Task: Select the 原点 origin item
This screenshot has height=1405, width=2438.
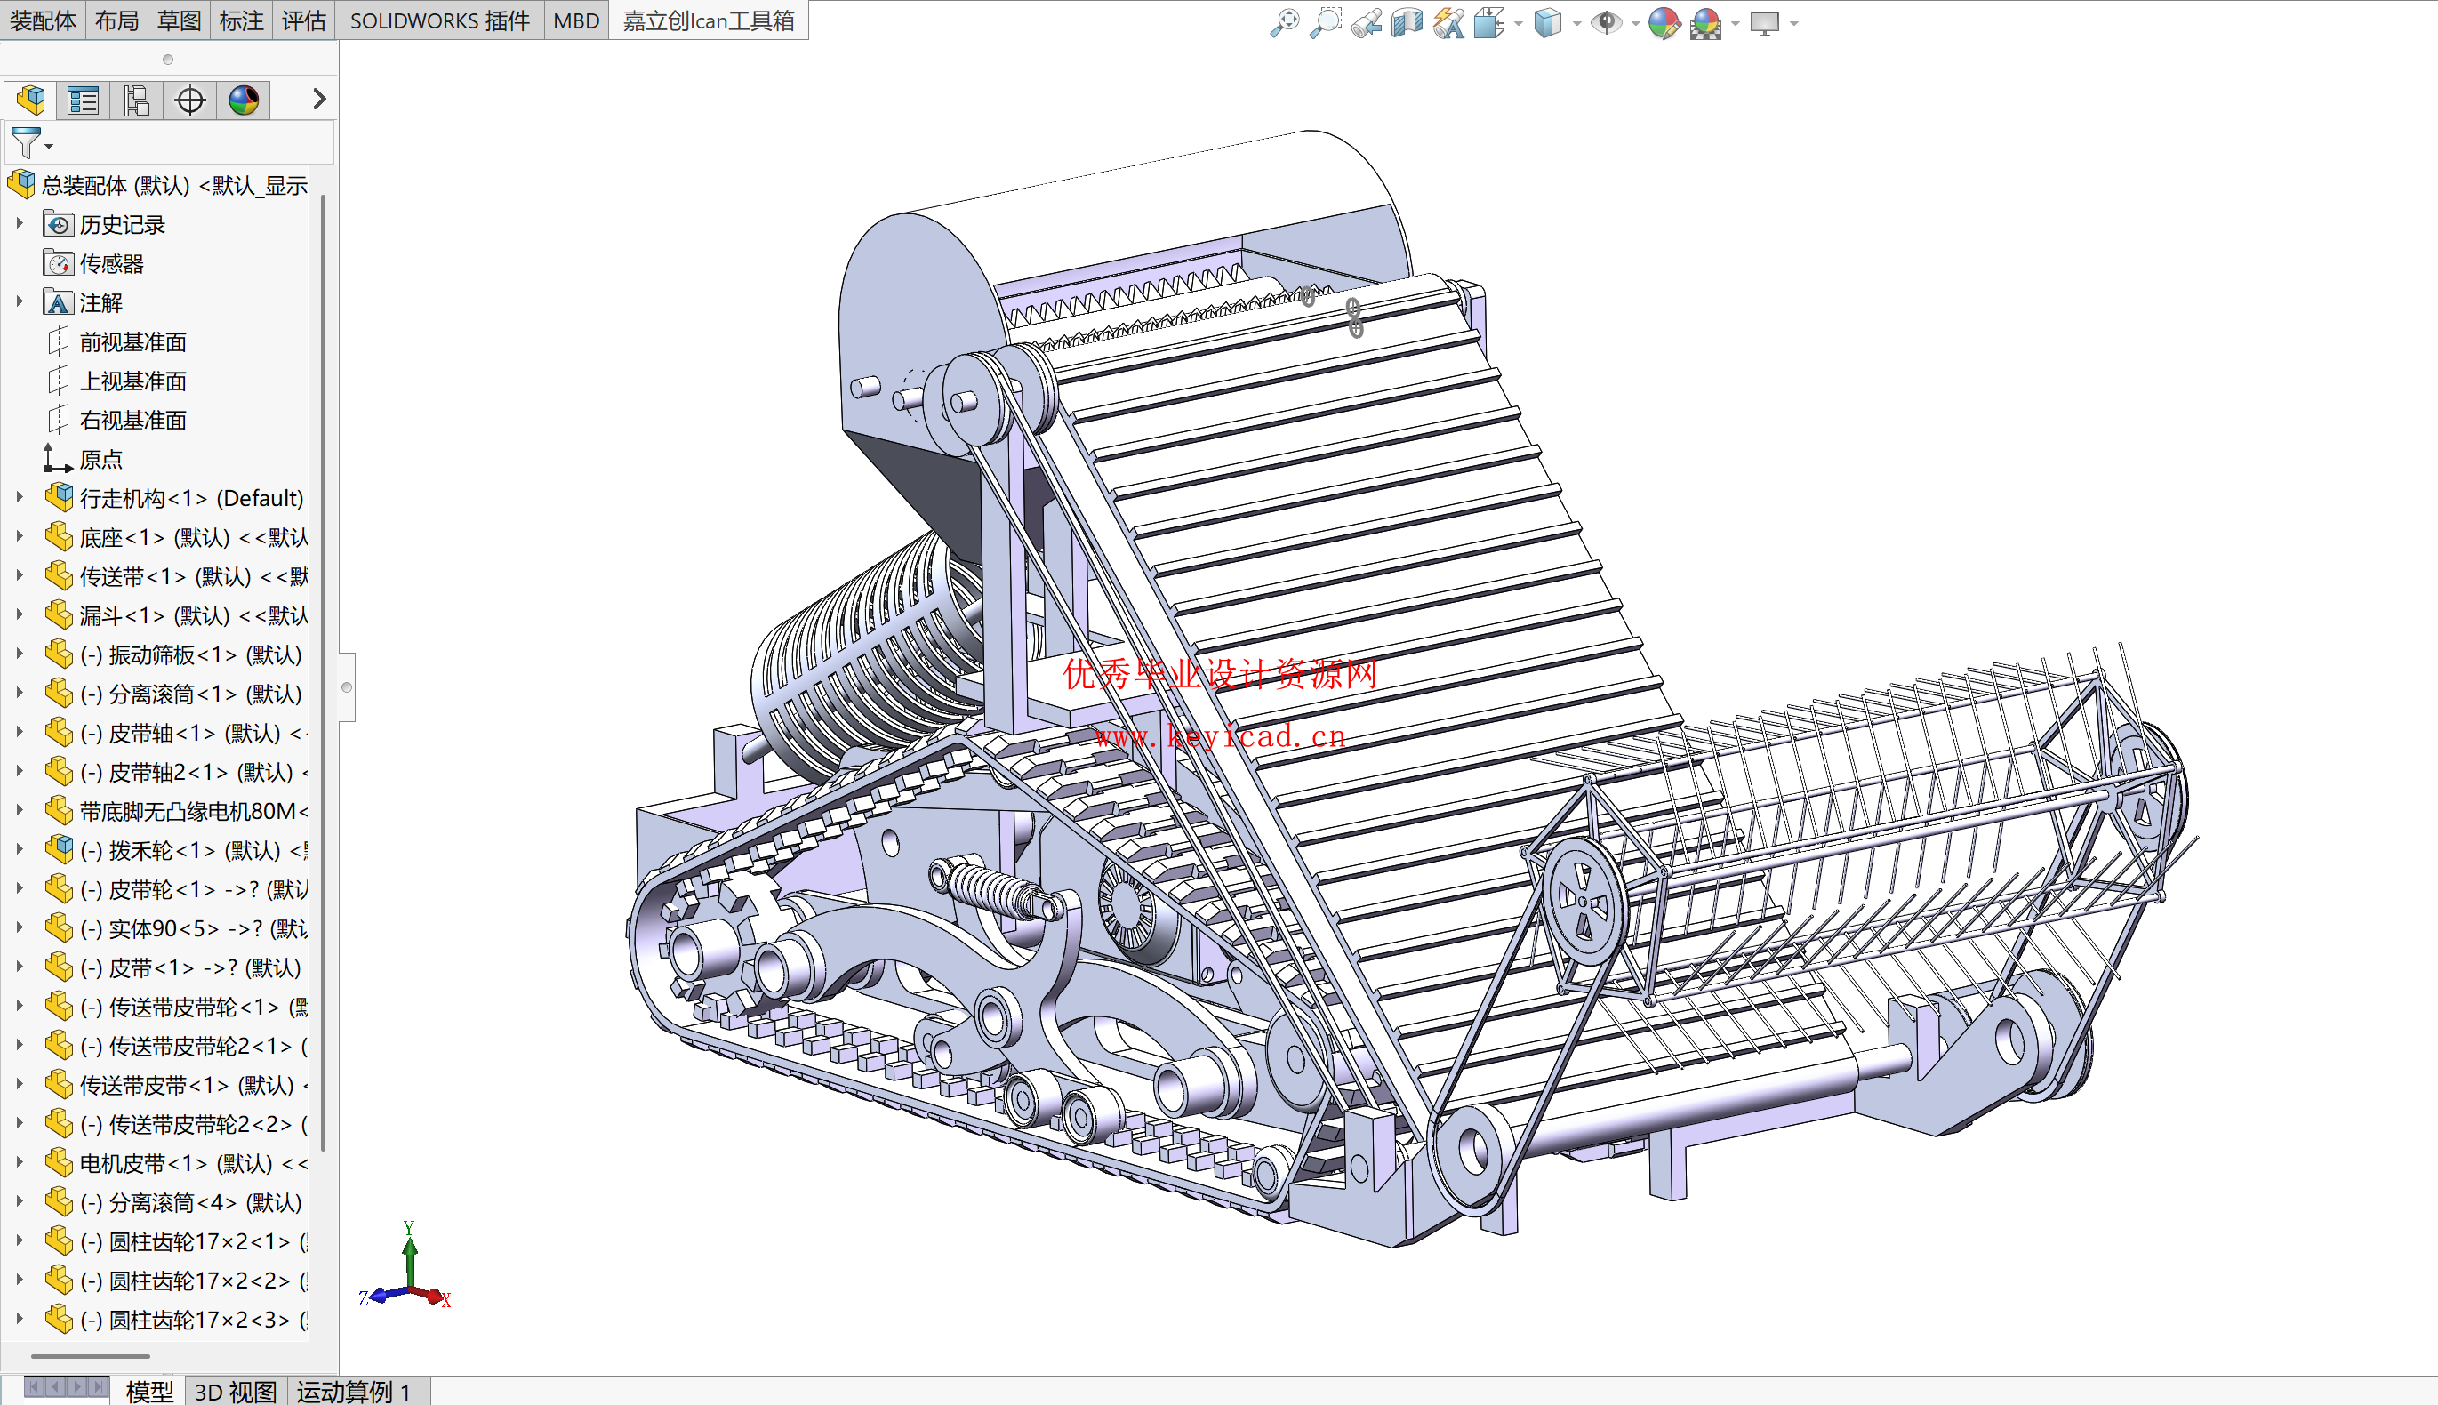Action: coord(100,460)
